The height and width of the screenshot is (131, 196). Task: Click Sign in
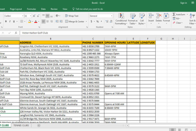coord(184,3)
